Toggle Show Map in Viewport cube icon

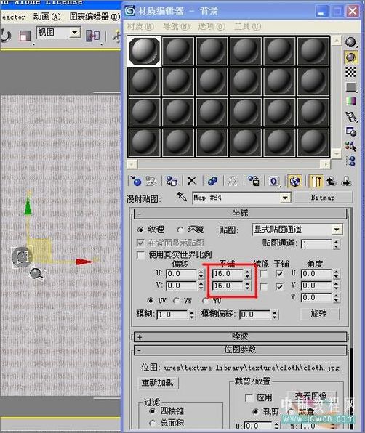point(294,182)
